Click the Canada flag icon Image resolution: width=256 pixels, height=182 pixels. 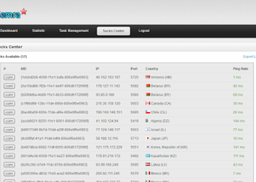pyautogui.click(x=148, y=103)
